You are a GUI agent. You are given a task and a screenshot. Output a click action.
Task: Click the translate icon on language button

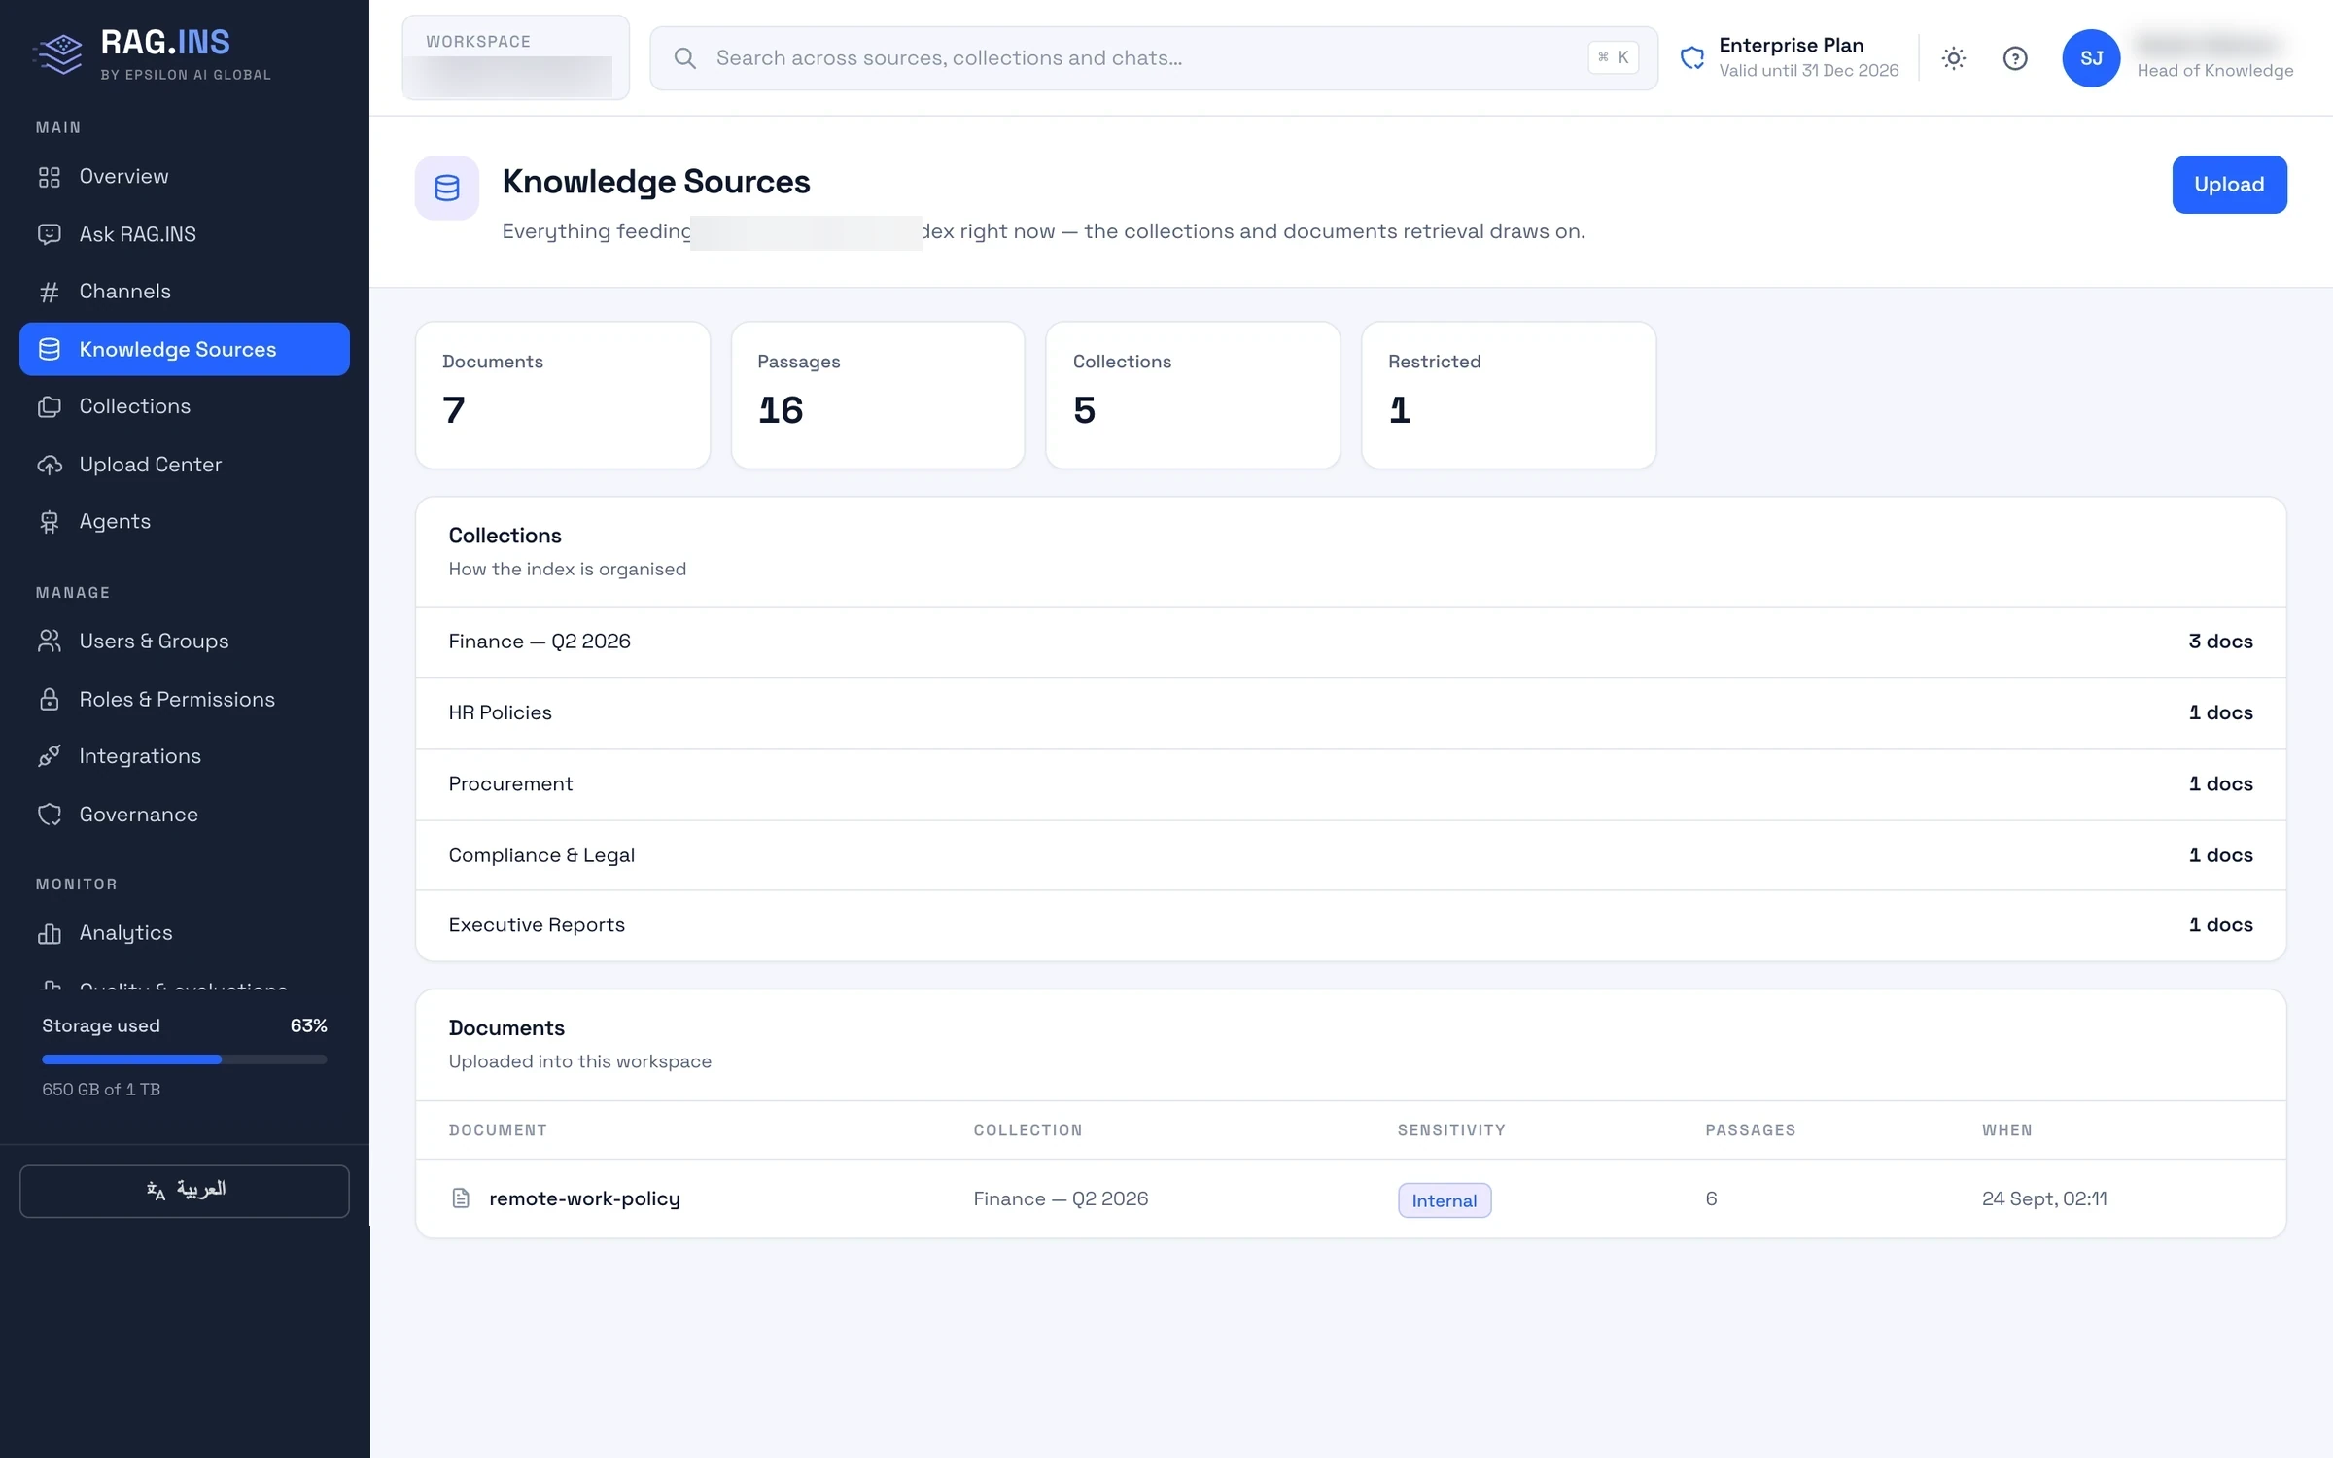pyautogui.click(x=156, y=1191)
